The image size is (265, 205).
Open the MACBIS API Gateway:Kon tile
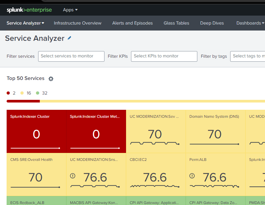(96, 201)
